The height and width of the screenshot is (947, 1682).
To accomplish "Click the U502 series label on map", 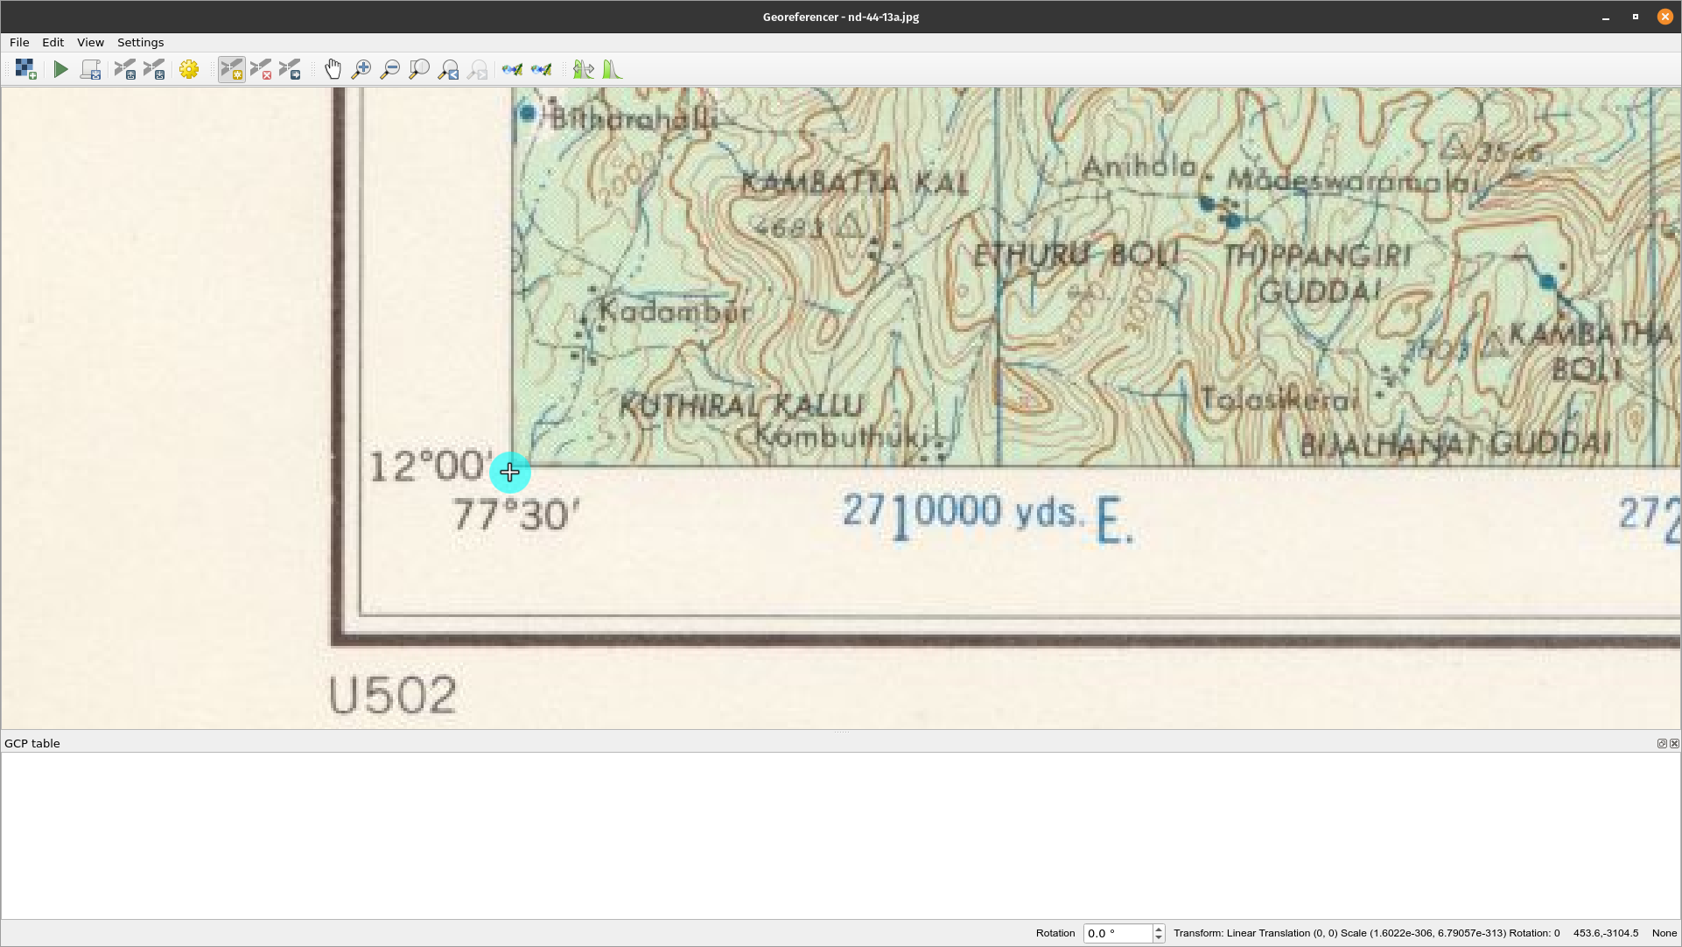I will click(392, 695).
